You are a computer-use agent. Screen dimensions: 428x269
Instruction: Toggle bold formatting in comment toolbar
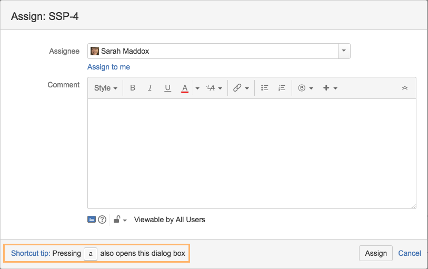(x=133, y=88)
